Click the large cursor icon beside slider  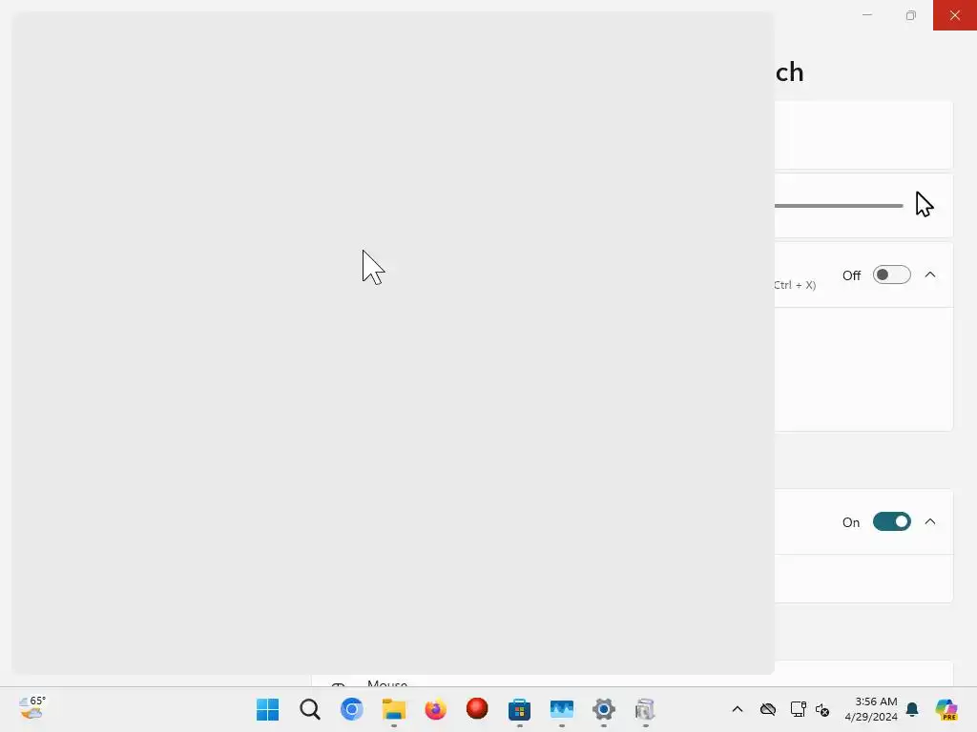(924, 204)
